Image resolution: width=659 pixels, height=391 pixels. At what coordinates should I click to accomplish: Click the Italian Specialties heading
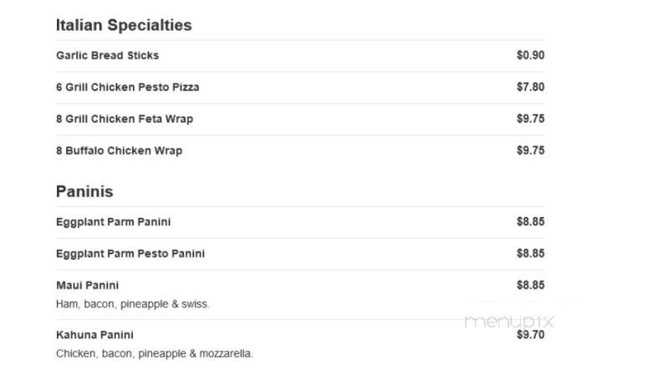tap(124, 25)
